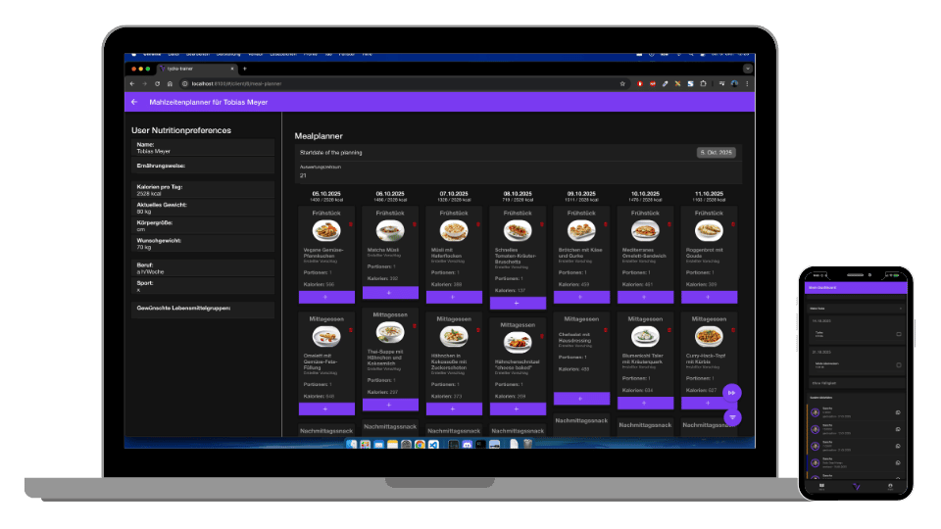Add a Frühstück meal on 08.10.2025
Screen dimensions: 941x529
pos(518,303)
